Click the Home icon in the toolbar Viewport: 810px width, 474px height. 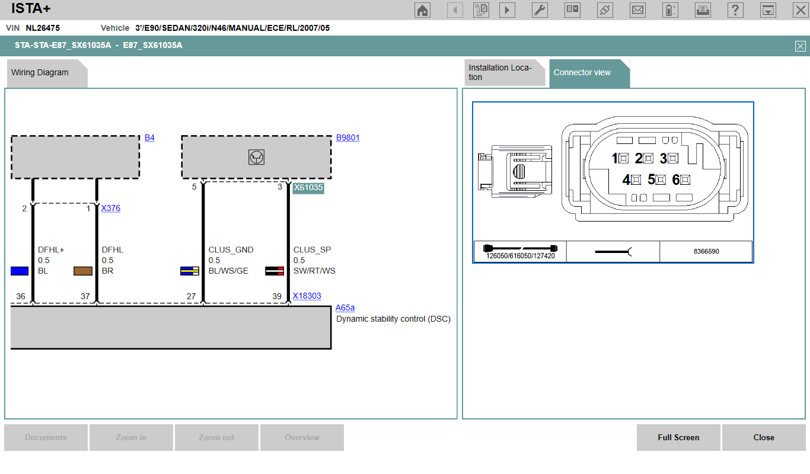point(423,10)
